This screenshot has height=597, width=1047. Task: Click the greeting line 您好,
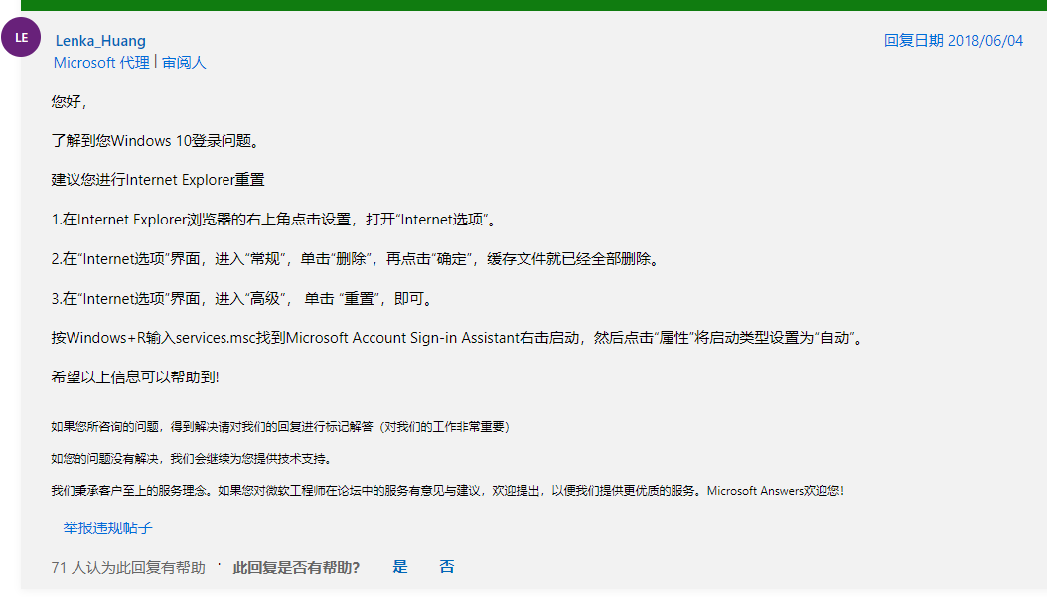(69, 101)
